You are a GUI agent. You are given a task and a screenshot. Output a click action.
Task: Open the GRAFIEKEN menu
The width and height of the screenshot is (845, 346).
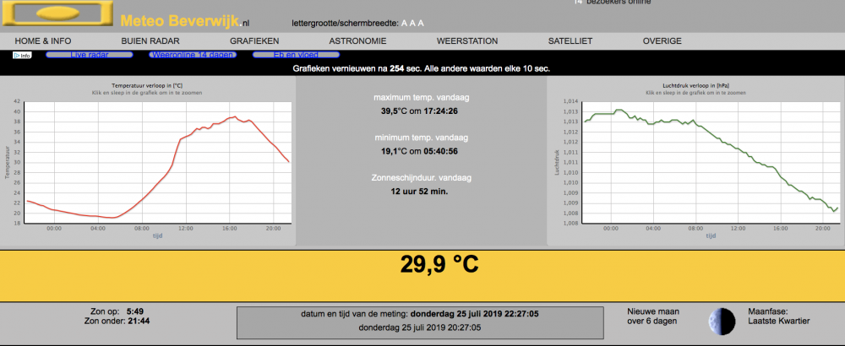coord(254,41)
